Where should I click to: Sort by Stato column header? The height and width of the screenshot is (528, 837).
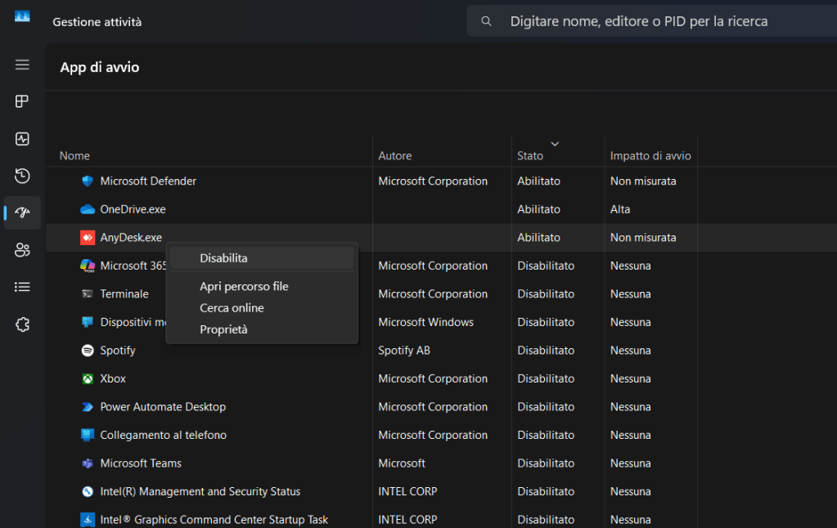530,155
